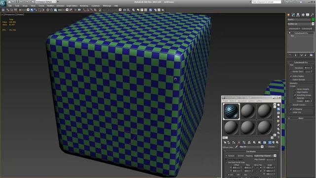
Task: Choose the Select and Scale tool
Action: (56, 10)
